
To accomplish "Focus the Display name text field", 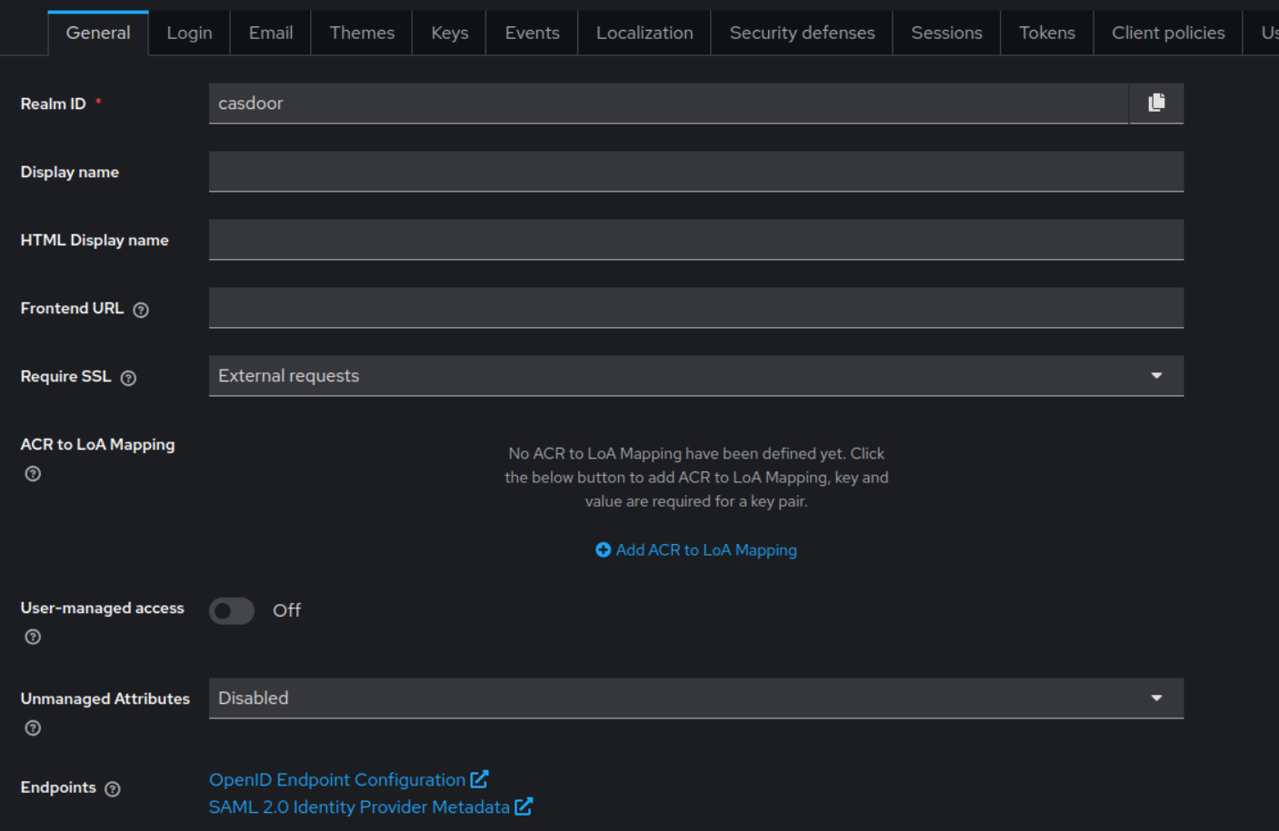I will [696, 172].
